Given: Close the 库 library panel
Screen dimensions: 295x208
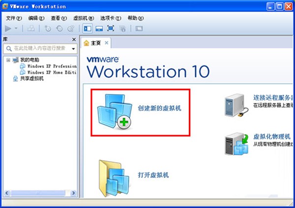Looking at the screenshot, I should tap(74, 39).
